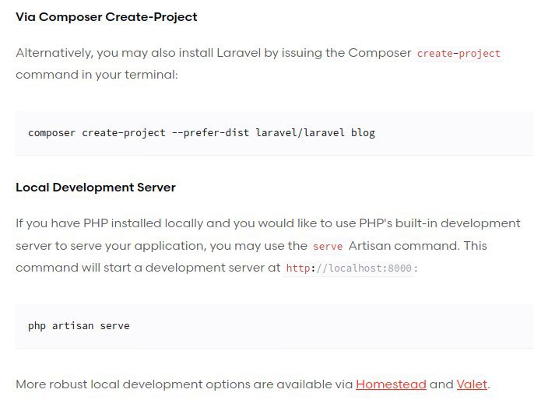Click the composer create-project command block

pyautogui.click(x=275, y=133)
